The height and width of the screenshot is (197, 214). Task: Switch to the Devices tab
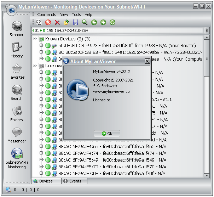(47, 181)
